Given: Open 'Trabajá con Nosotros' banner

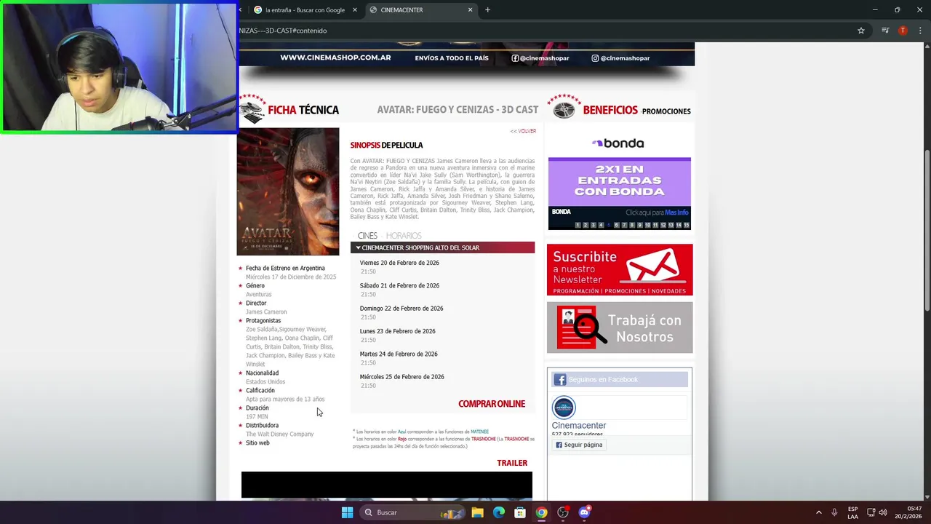Looking at the screenshot, I should 620,327.
